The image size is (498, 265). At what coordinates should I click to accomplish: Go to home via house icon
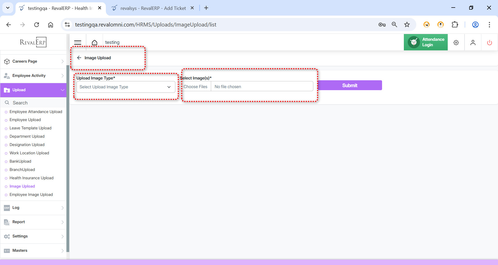coord(95,42)
